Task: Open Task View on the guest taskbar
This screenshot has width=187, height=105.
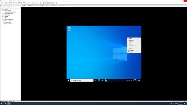Action: [95, 80]
